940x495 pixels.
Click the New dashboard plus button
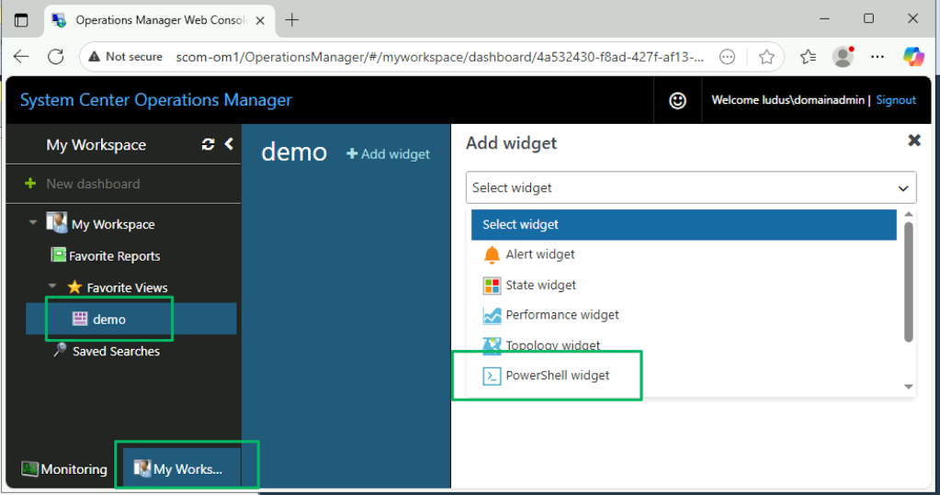pyautogui.click(x=31, y=184)
